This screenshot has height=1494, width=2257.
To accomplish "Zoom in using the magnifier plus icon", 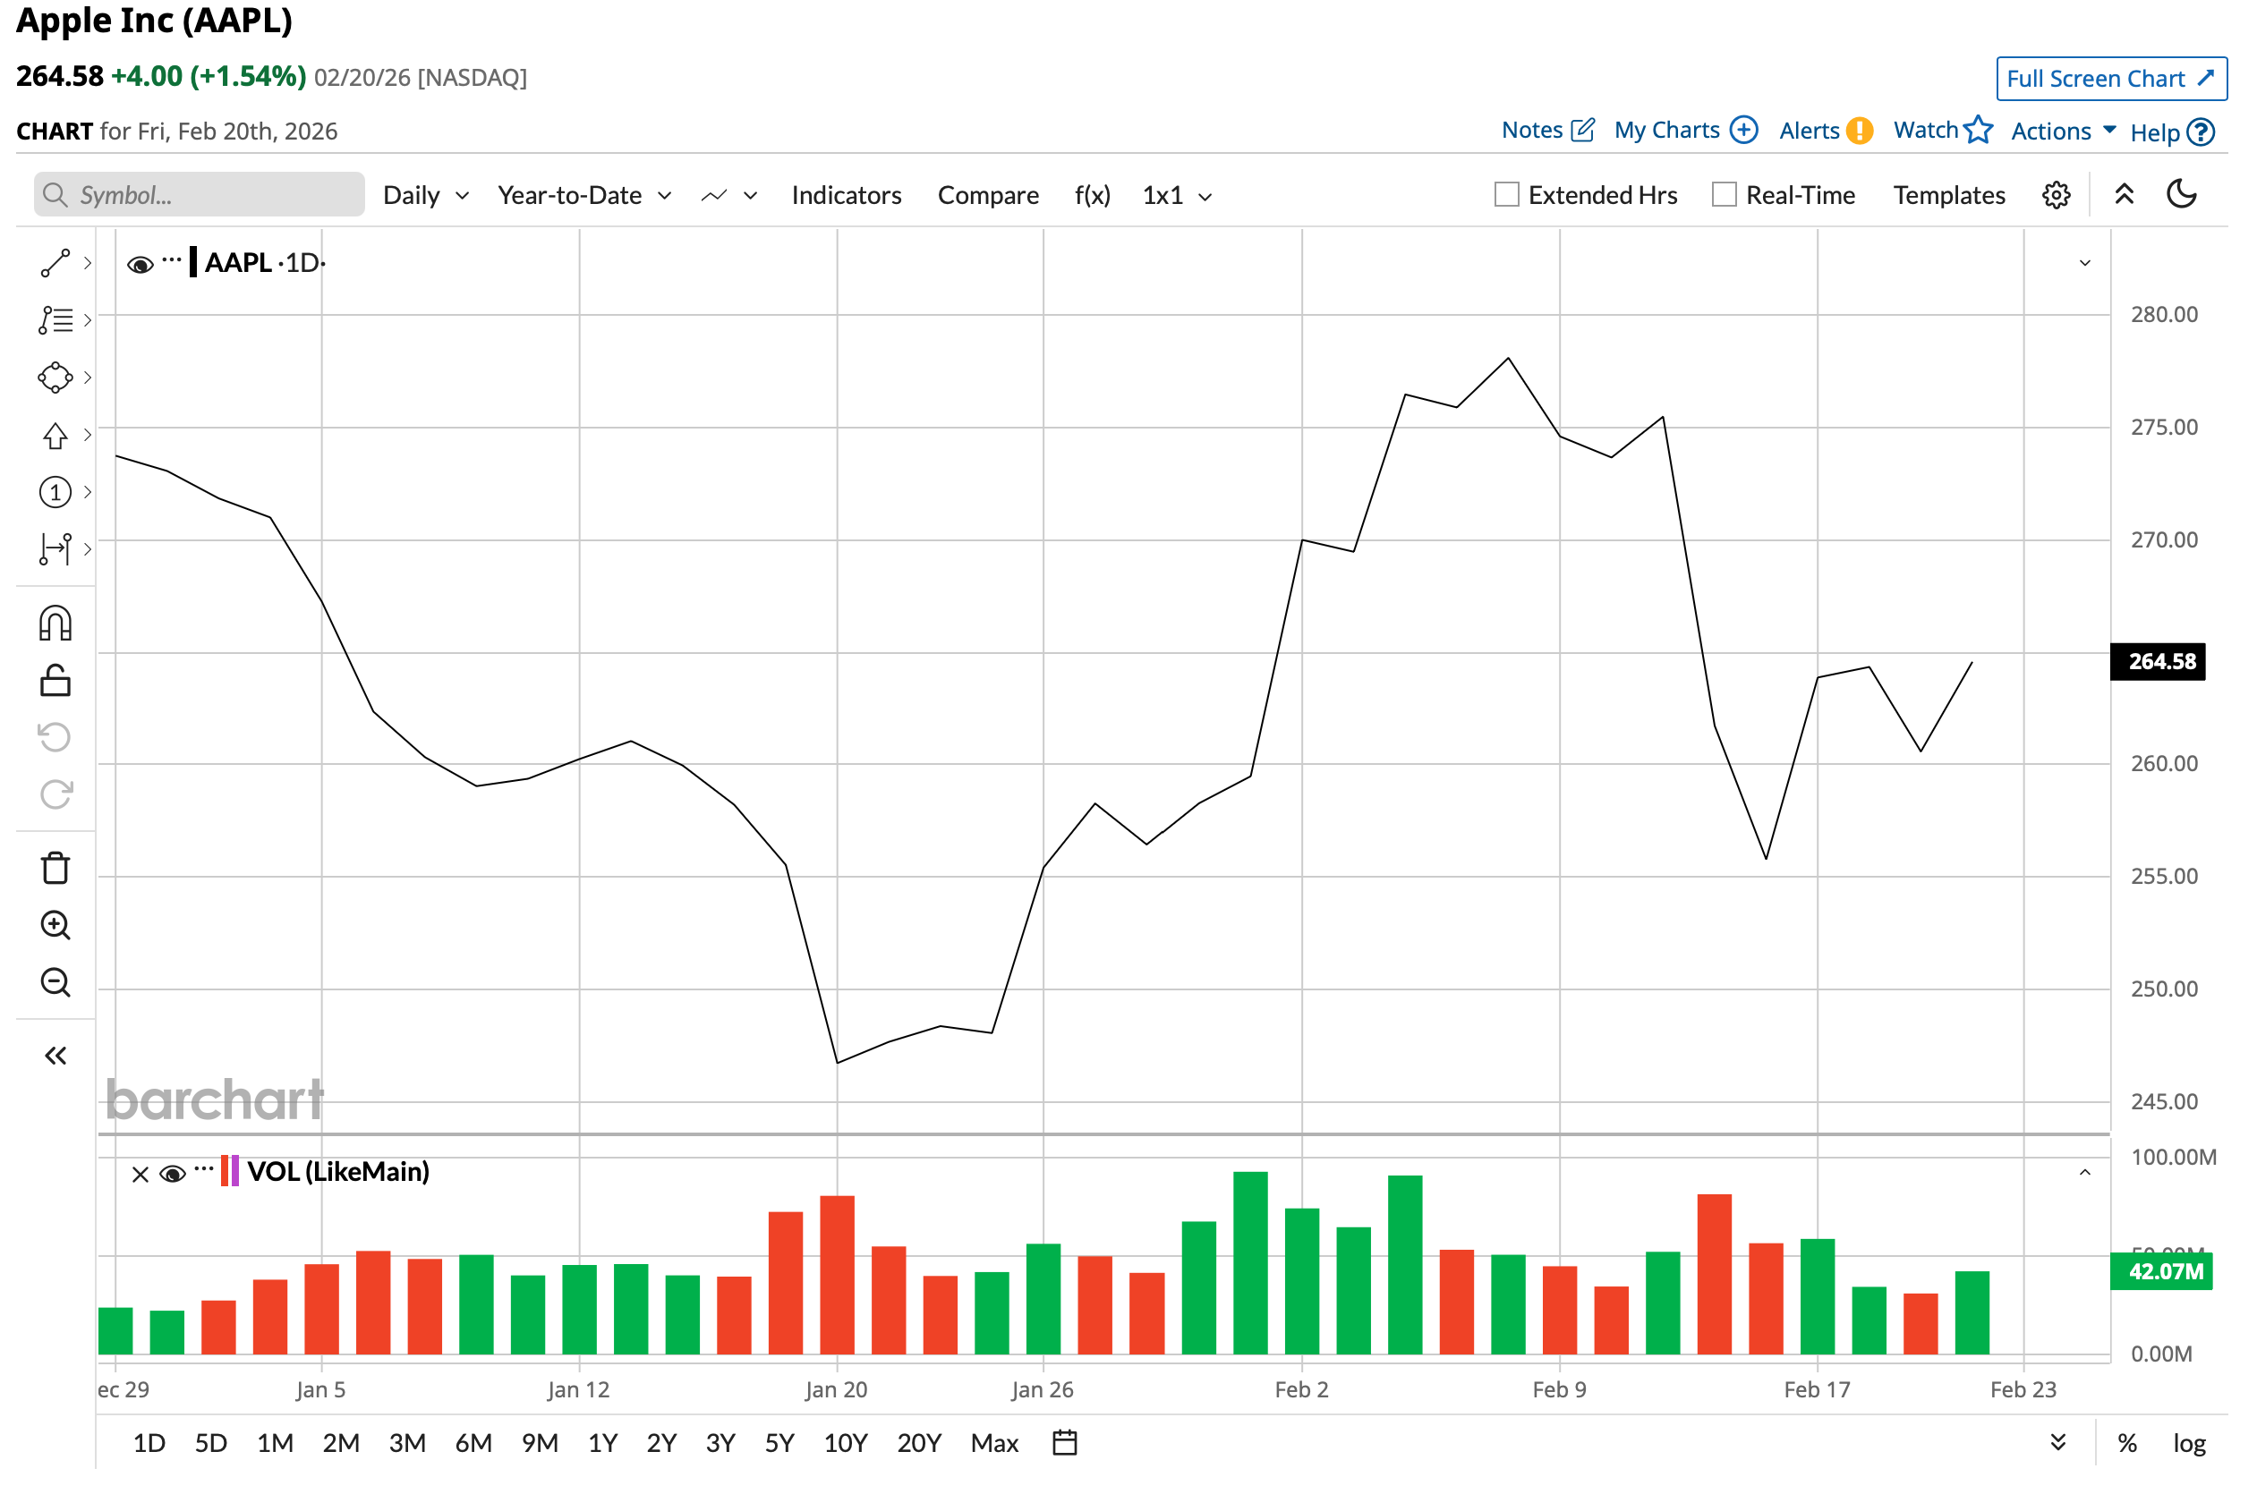I will (x=55, y=925).
